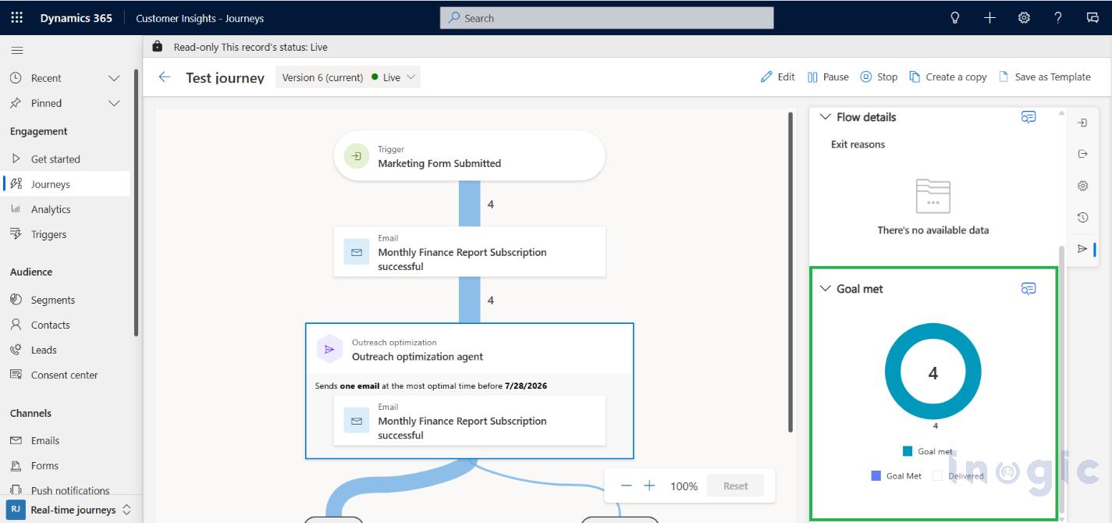Open Consent center in the sidebar
The image size is (1112, 523).
tap(66, 375)
